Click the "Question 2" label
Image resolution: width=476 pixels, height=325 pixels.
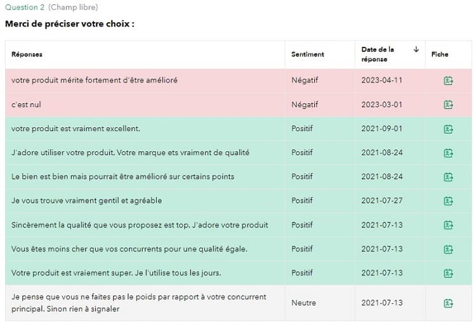[x=25, y=7]
